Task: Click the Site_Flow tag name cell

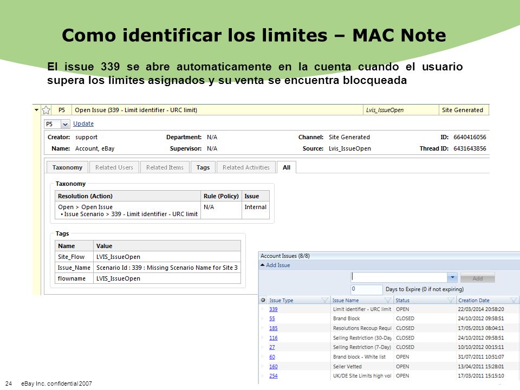Action: [74, 257]
